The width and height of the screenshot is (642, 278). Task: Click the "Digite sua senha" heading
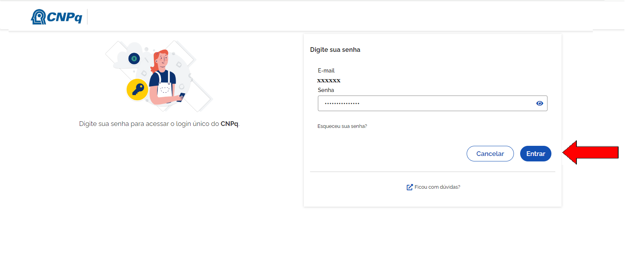[335, 50]
